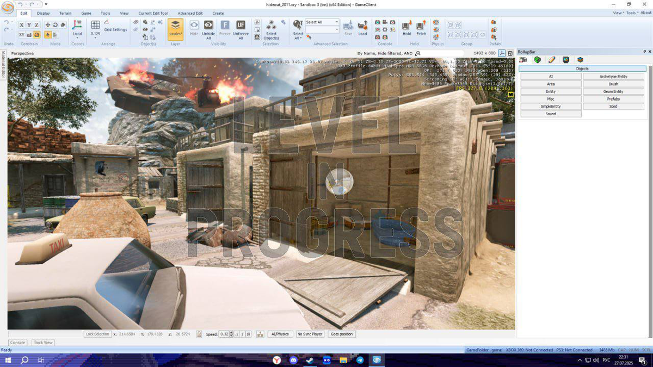Toggle the No Sync Player option

tap(310, 334)
